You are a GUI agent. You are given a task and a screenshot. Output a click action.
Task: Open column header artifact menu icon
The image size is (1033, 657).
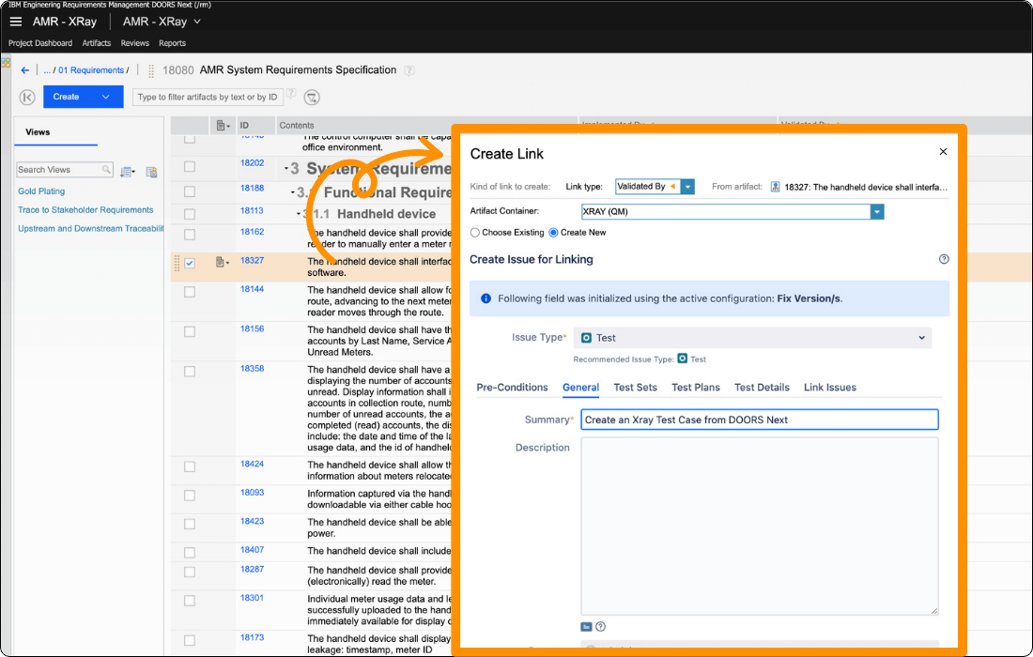(223, 125)
